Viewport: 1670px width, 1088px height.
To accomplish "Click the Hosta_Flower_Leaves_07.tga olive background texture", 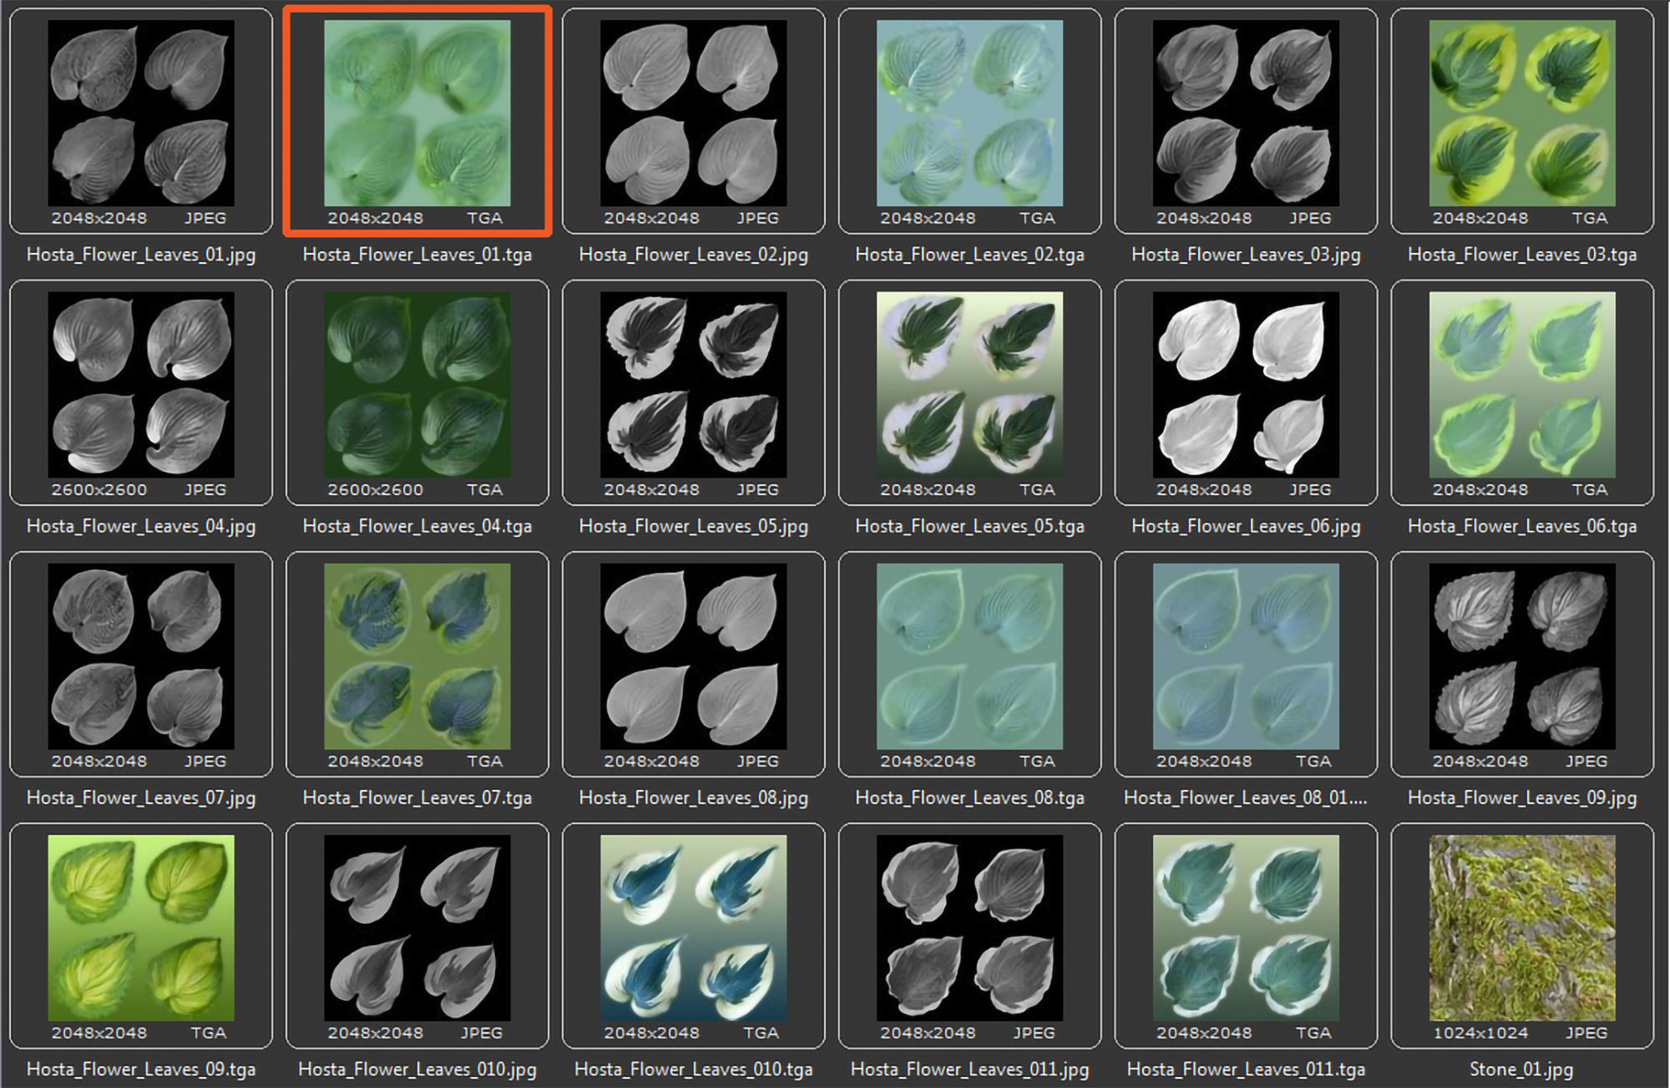I will point(417,656).
